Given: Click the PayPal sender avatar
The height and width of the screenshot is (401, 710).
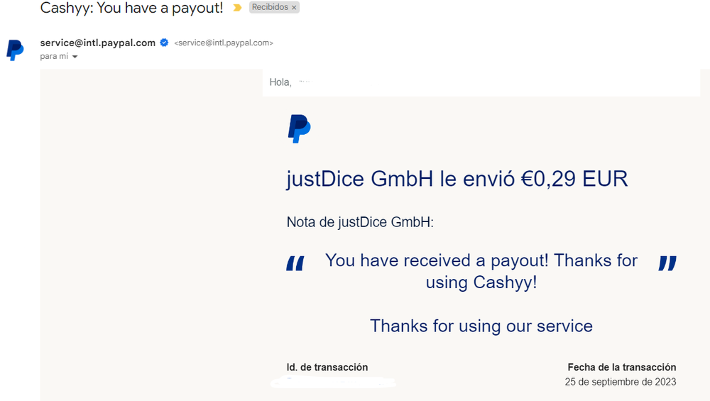Looking at the screenshot, I should click(x=15, y=50).
